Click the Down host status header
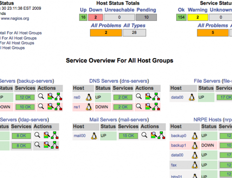The image size is (232, 178). (x=96, y=10)
